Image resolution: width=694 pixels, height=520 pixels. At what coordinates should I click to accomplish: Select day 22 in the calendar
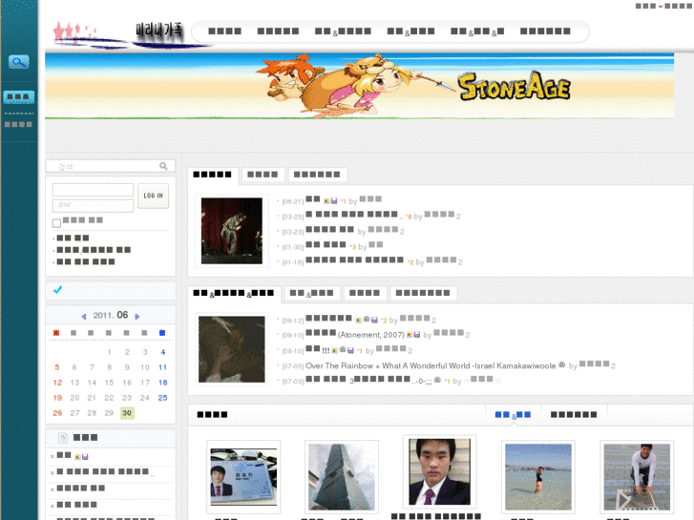tap(110, 398)
